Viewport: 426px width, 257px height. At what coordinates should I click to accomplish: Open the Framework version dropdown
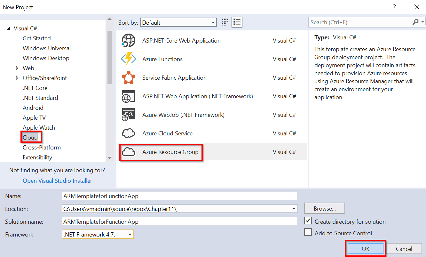pyautogui.click(x=130, y=235)
